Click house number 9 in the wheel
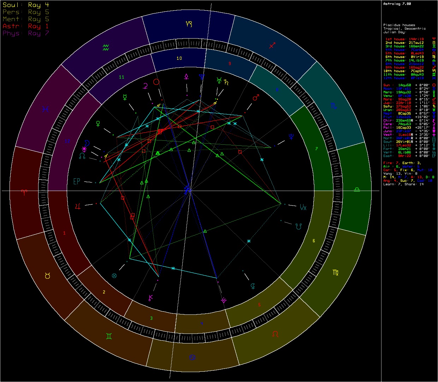 230,64
